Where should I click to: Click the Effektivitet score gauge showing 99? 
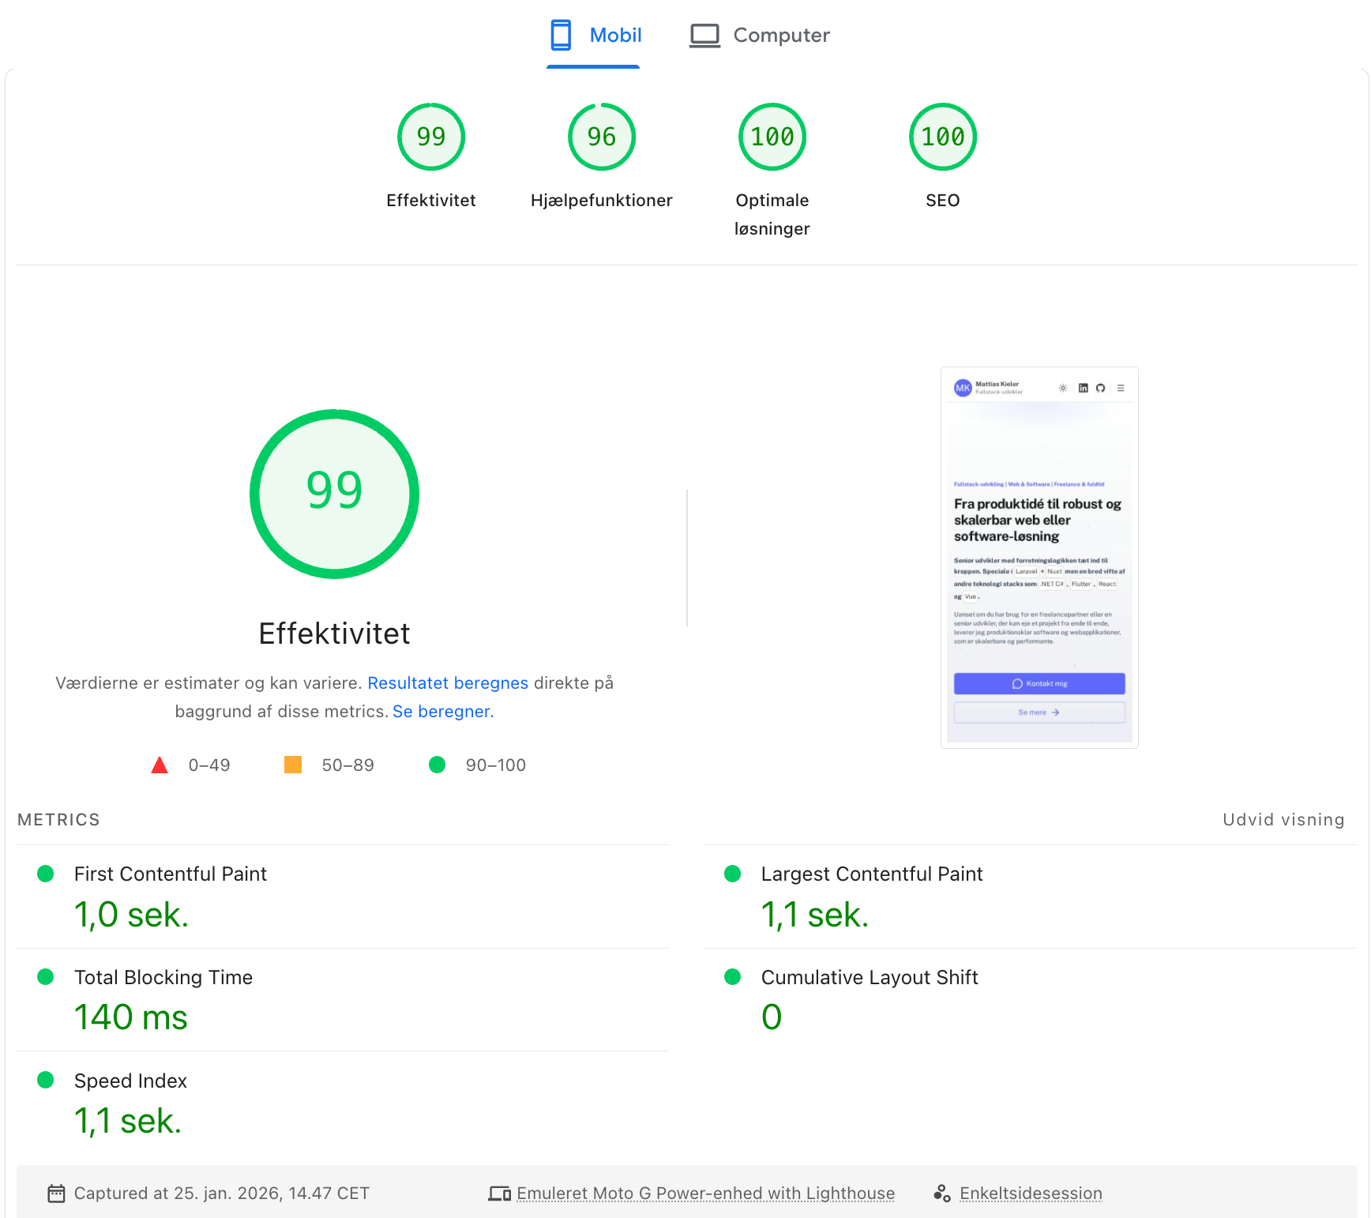[431, 136]
